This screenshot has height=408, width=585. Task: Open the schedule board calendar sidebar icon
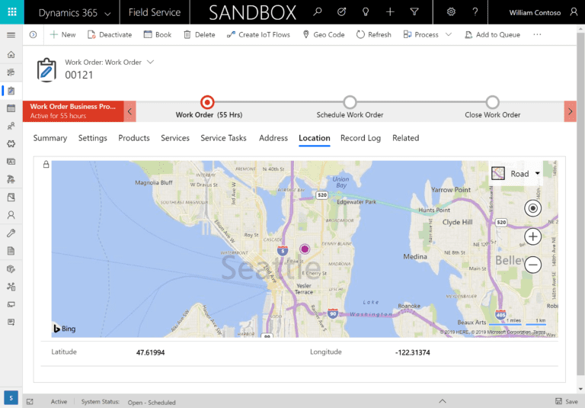pyautogui.click(x=11, y=108)
